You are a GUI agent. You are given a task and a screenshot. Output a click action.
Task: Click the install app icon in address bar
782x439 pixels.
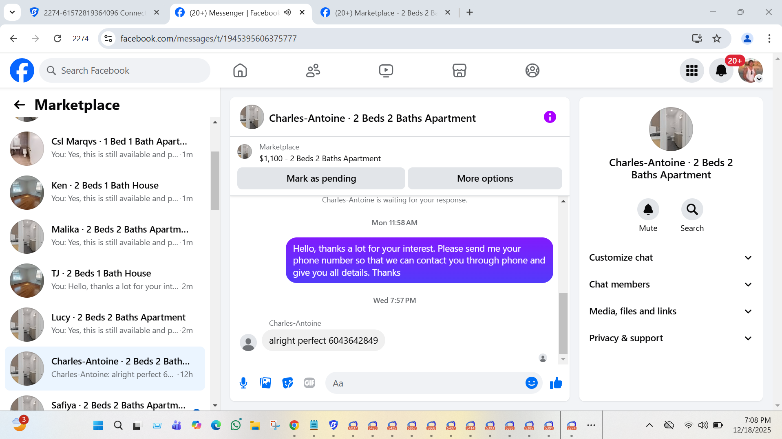[697, 38]
